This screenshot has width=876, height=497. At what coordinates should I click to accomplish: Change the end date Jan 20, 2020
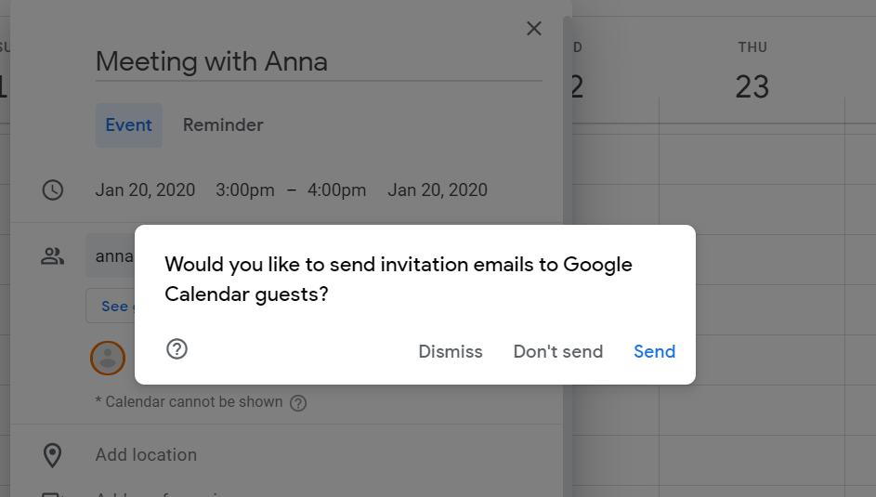438,190
